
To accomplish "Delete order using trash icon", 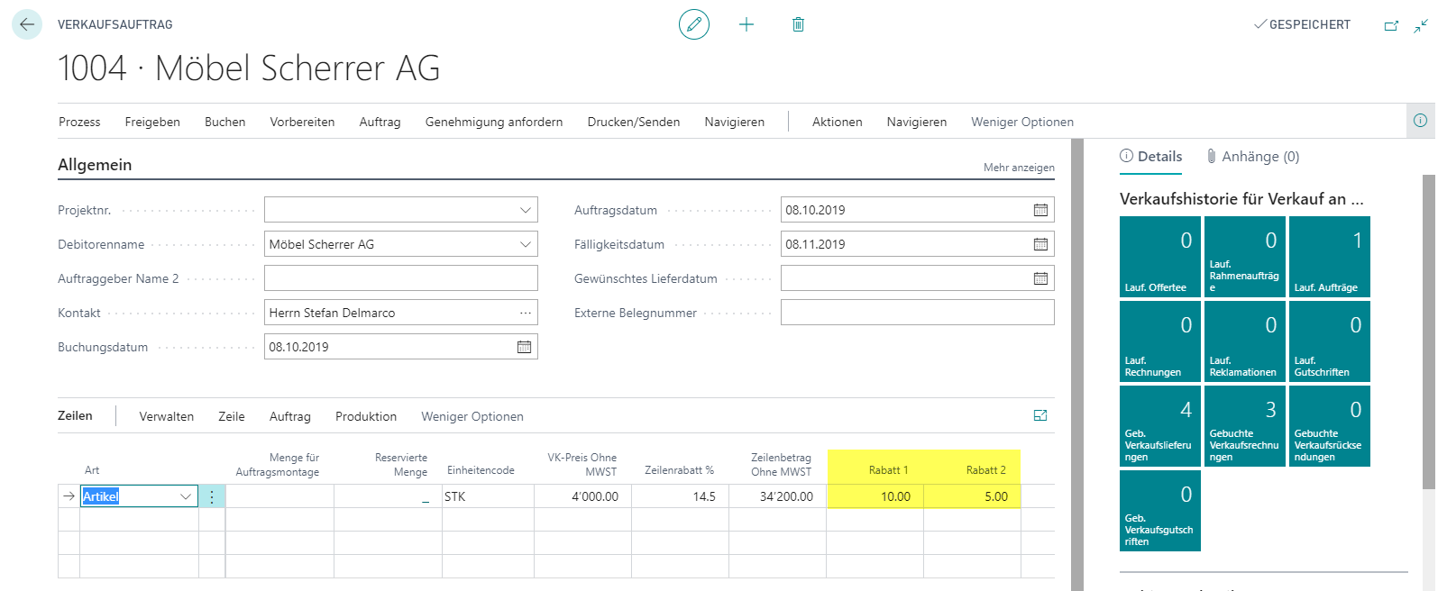I will tap(798, 24).
